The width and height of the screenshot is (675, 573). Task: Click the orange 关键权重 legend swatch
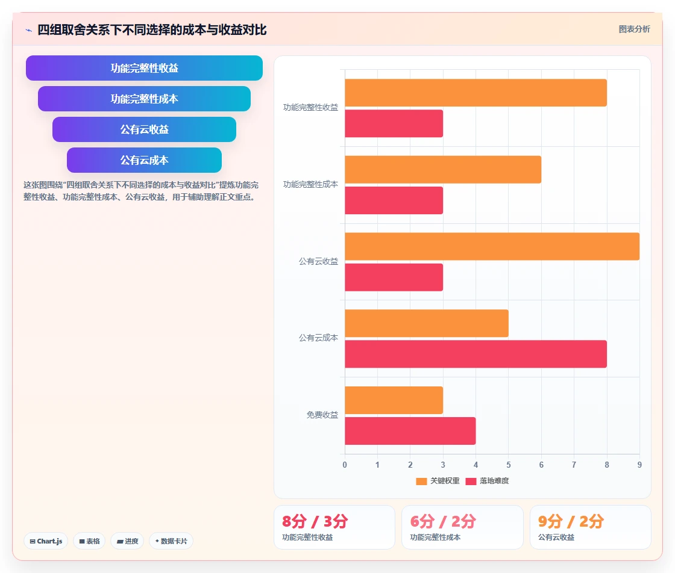pyautogui.click(x=421, y=482)
